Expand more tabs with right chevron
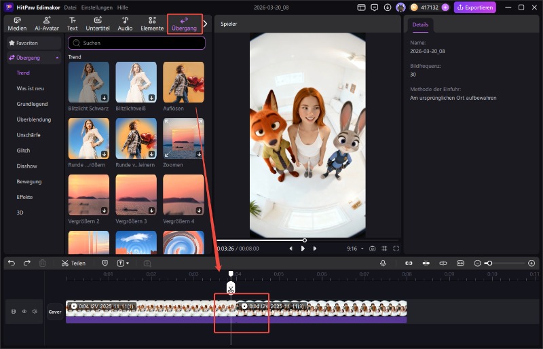This screenshot has height=349, width=543. point(206,24)
